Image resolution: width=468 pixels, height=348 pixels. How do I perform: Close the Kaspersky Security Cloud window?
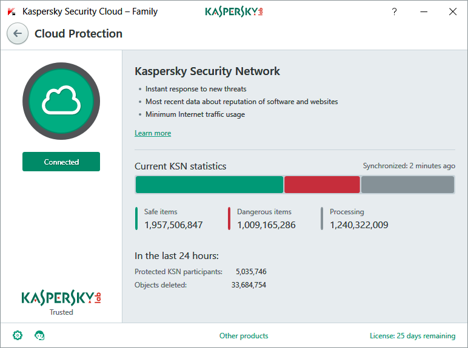(x=452, y=11)
